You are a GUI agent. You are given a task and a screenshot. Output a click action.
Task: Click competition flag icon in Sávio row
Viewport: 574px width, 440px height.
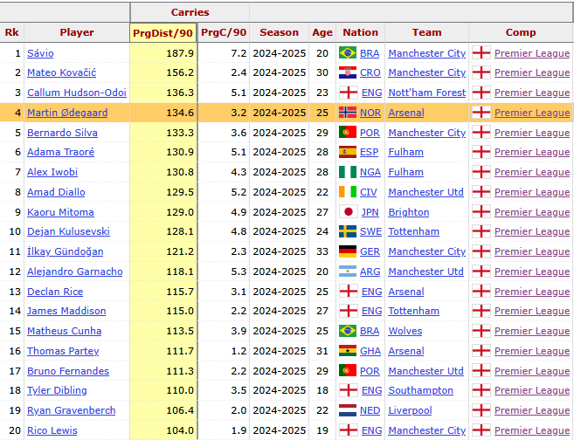tap(481, 53)
